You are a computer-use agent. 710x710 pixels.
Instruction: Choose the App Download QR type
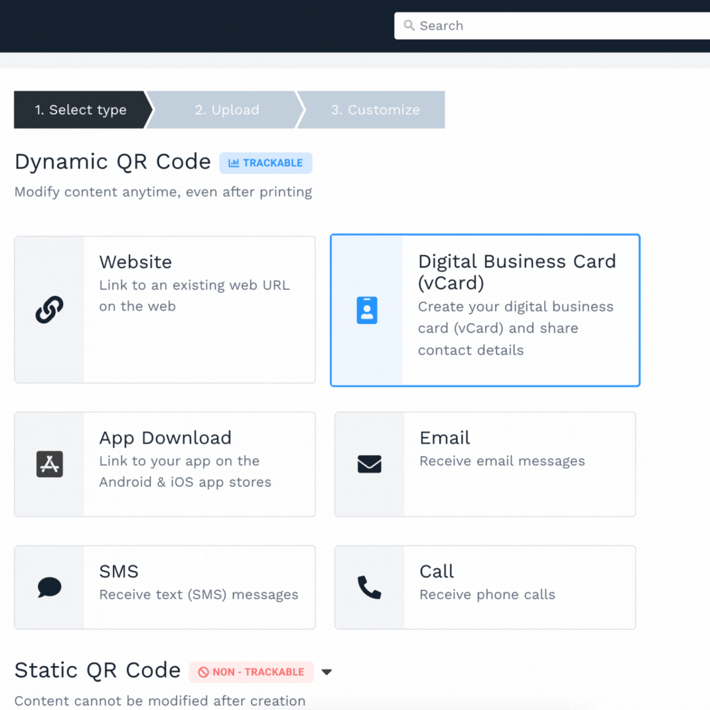click(x=165, y=464)
